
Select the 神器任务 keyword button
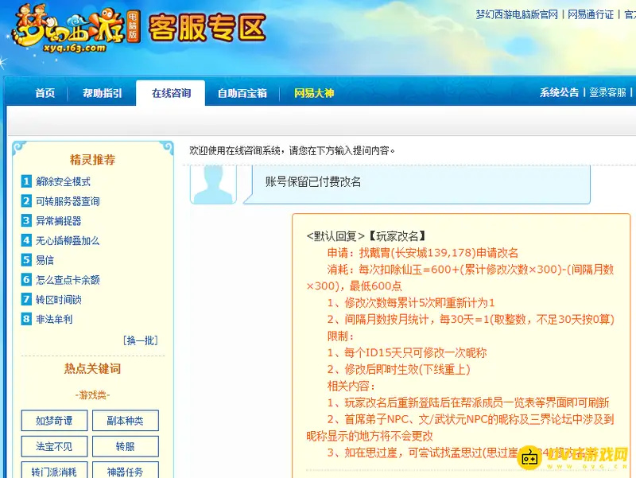click(126, 471)
